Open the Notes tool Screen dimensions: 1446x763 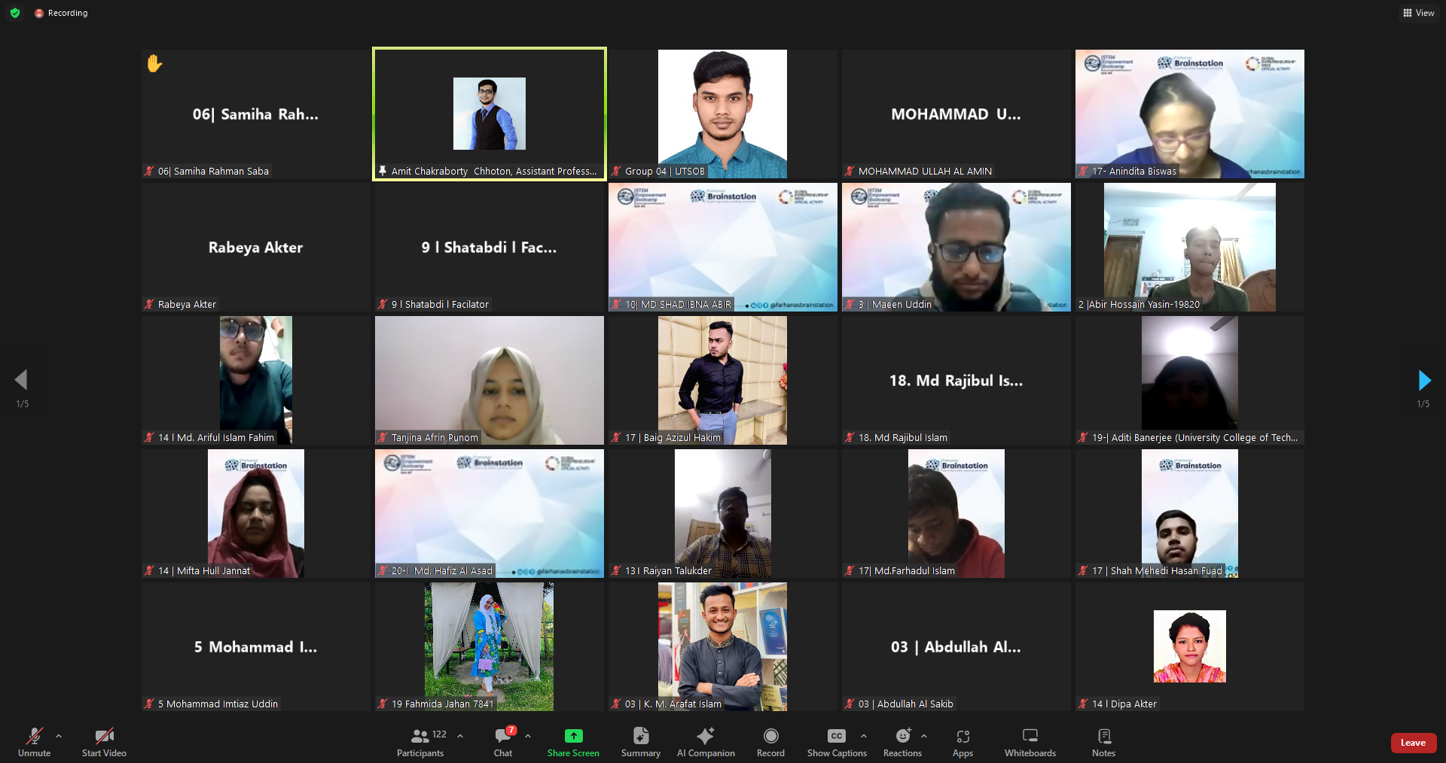pos(1103,741)
